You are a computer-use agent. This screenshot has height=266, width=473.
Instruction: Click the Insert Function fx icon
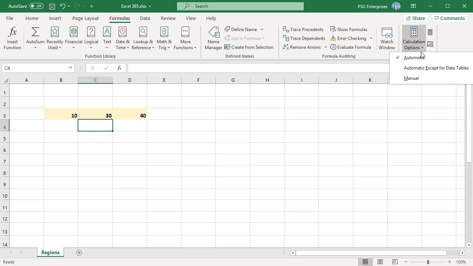tap(12, 38)
